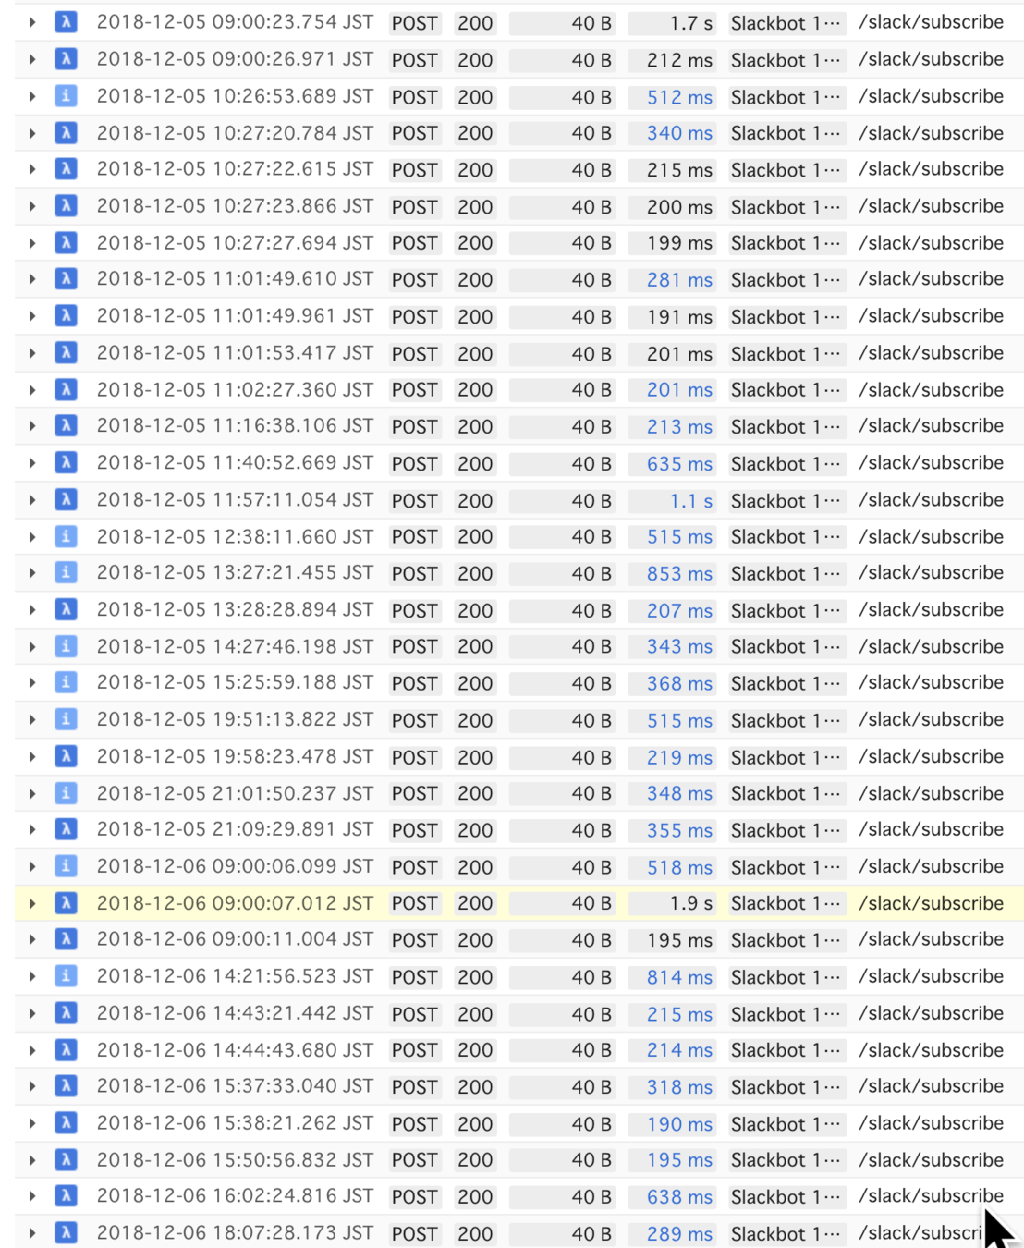Click Slackbot agent on 21:01:50.237 row
Image resolution: width=1024 pixels, height=1248 pixels.
coord(786,793)
